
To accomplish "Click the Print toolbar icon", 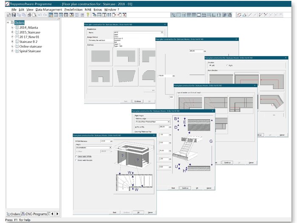I will pos(29,15).
